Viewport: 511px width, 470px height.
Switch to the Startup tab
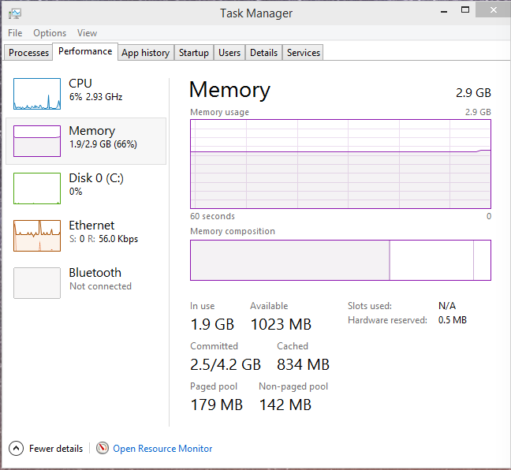pyautogui.click(x=193, y=53)
